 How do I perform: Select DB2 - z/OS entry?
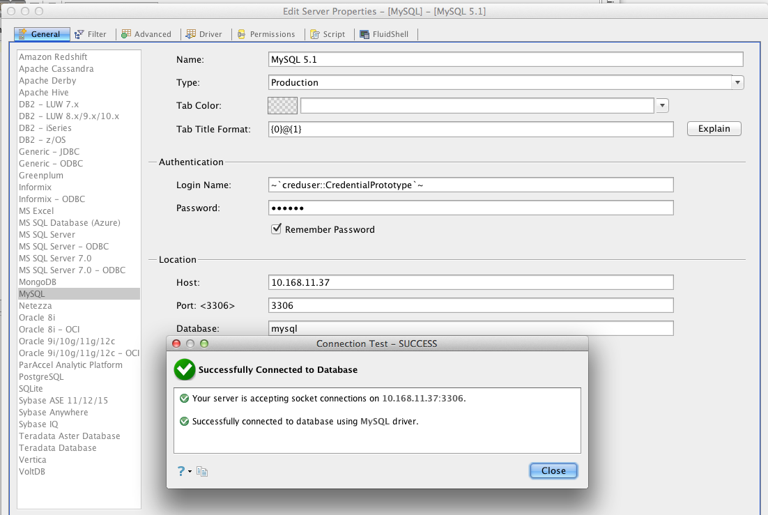(x=42, y=139)
